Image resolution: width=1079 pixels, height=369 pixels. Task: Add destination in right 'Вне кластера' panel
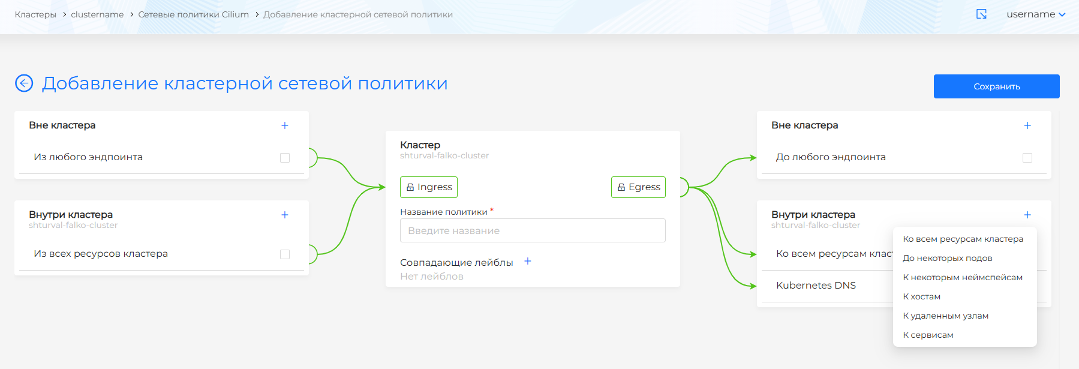pos(1027,125)
